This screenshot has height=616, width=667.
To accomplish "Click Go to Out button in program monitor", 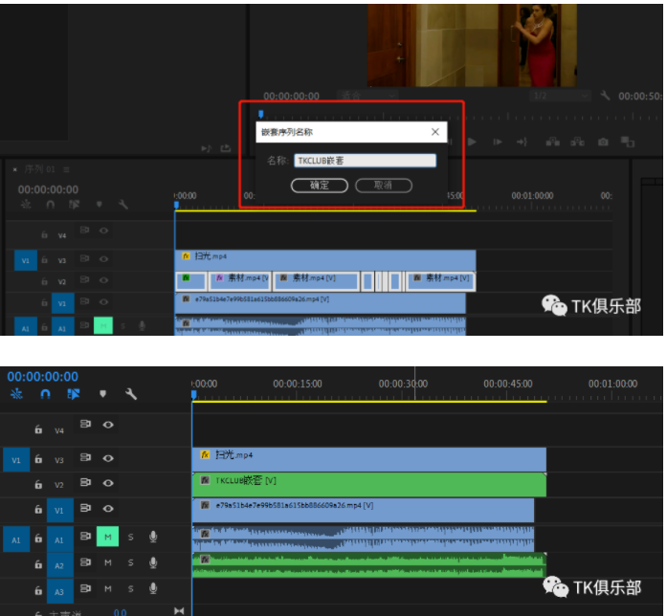I will point(522,142).
